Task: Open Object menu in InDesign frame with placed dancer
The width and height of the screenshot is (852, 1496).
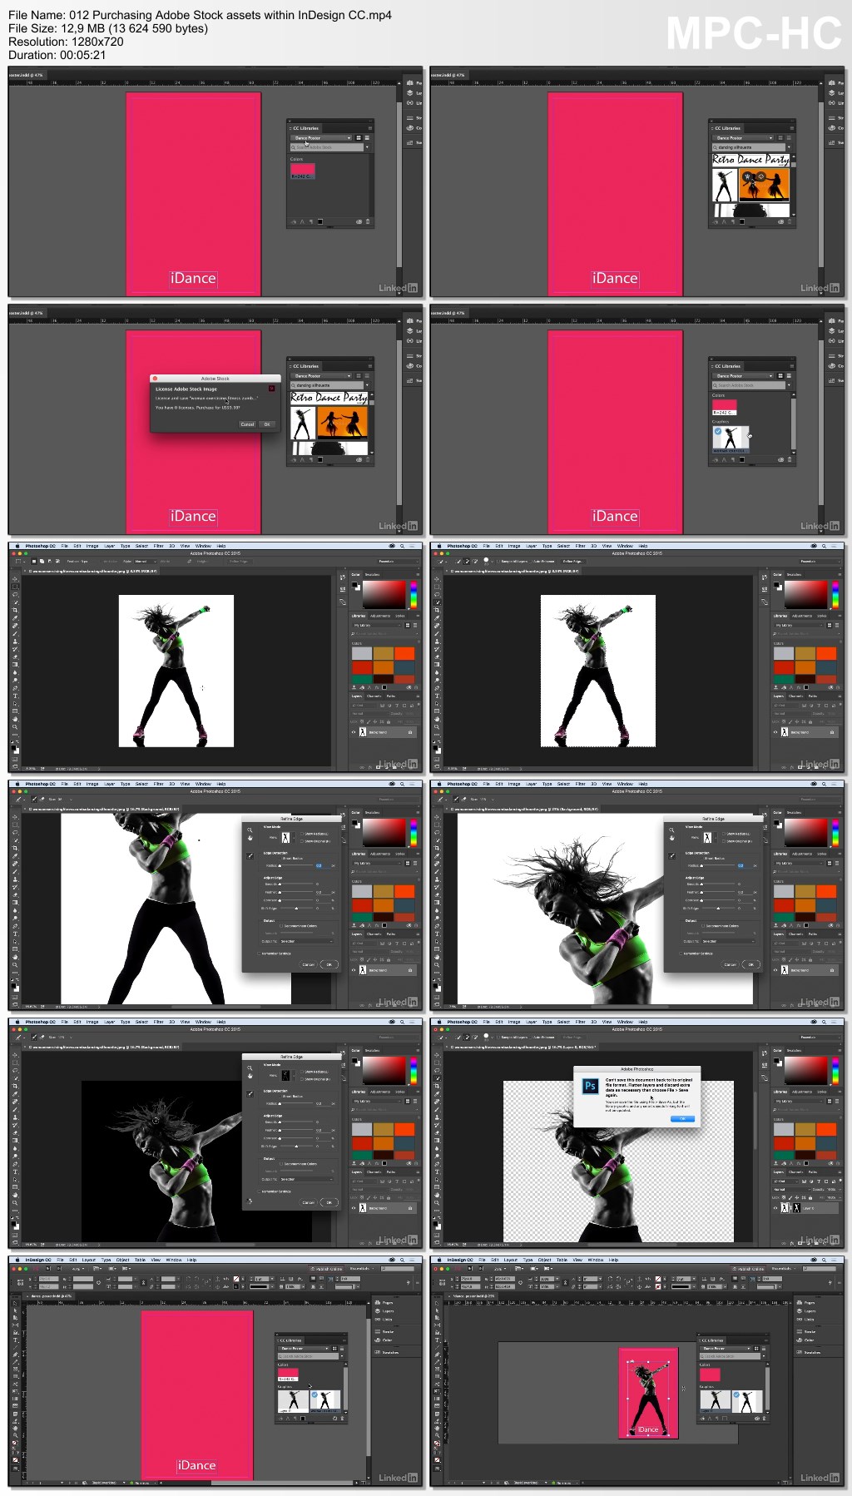Action: coord(545,1260)
